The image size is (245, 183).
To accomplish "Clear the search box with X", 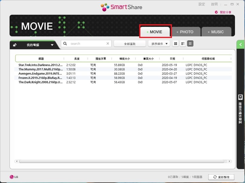I will click(108, 44).
